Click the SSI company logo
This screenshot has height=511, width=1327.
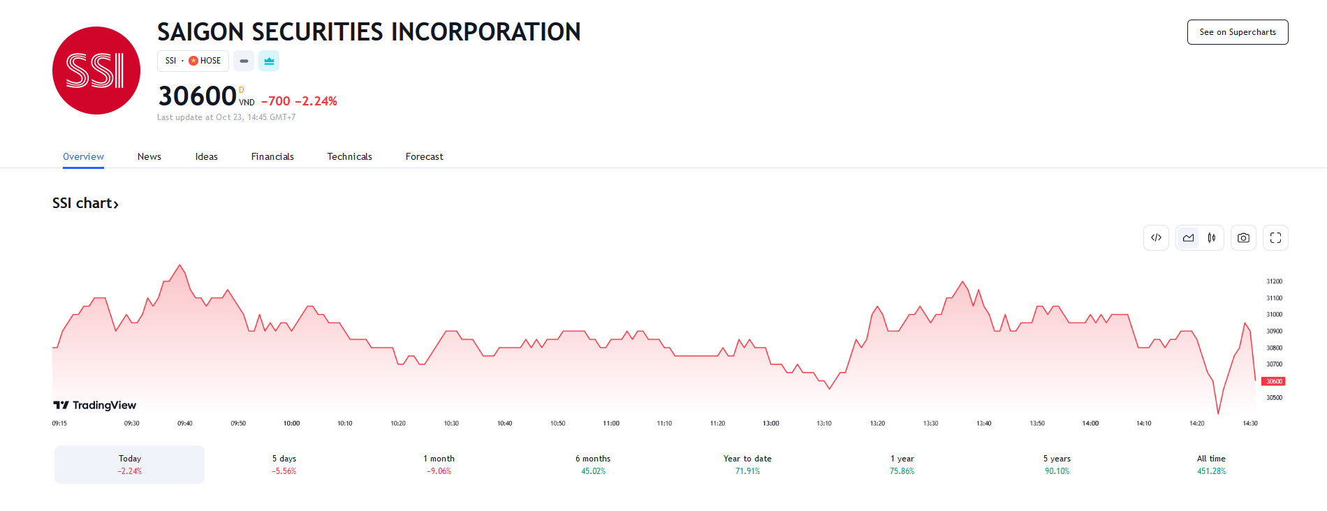click(96, 71)
